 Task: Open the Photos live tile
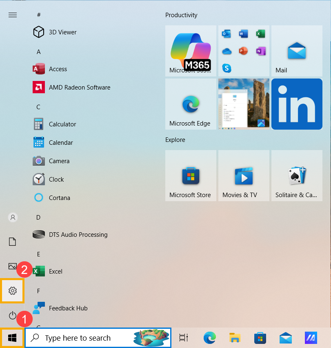pos(244,104)
